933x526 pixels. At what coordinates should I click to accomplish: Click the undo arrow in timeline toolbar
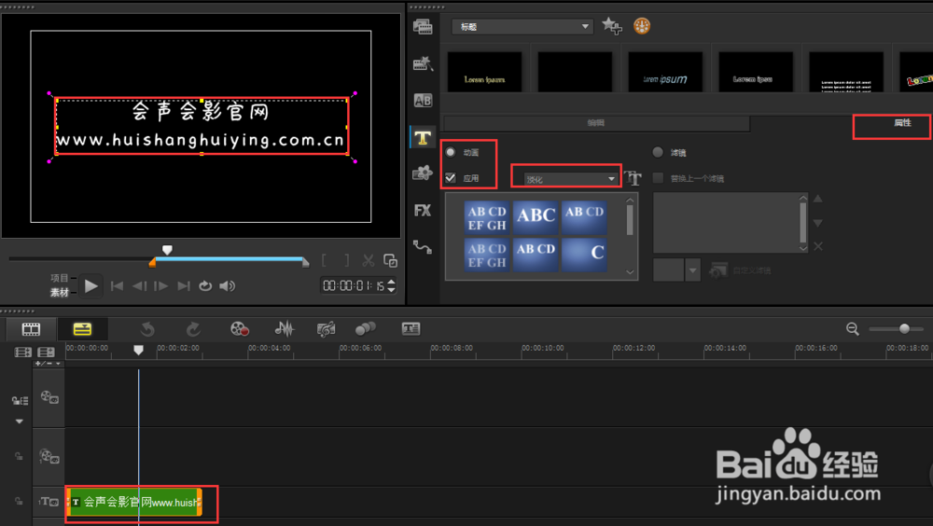(x=147, y=329)
